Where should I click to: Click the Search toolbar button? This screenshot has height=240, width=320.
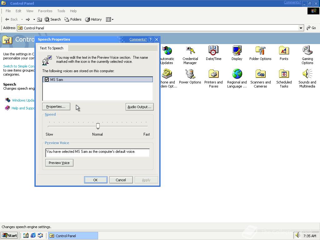coord(52,19)
